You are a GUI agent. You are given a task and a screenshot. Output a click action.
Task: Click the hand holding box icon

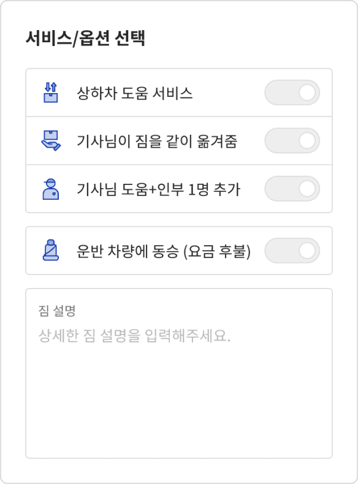[51, 140]
